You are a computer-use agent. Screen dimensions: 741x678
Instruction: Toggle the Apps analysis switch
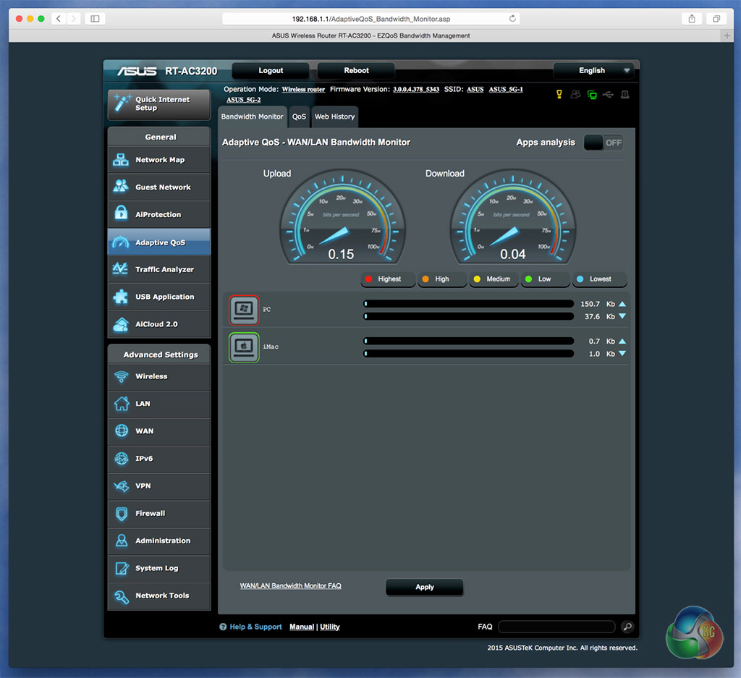(x=604, y=143)
